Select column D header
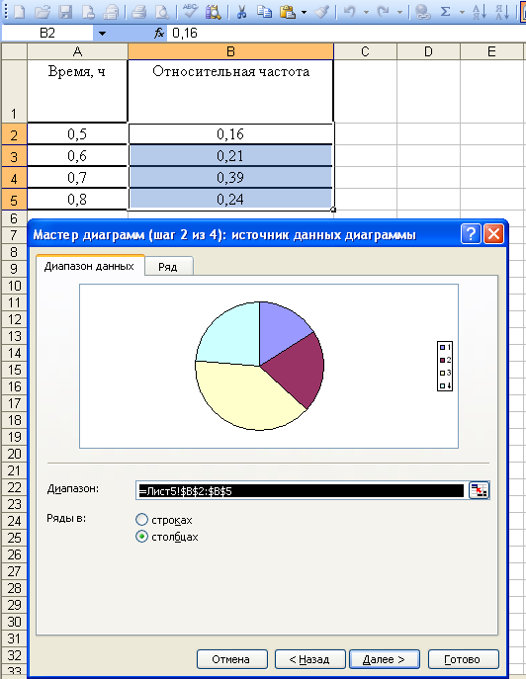 428,51
